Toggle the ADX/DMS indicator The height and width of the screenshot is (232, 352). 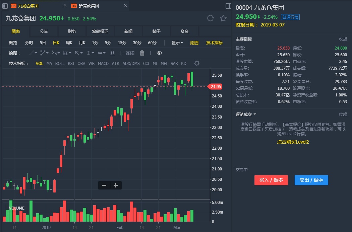coord(131,63)
